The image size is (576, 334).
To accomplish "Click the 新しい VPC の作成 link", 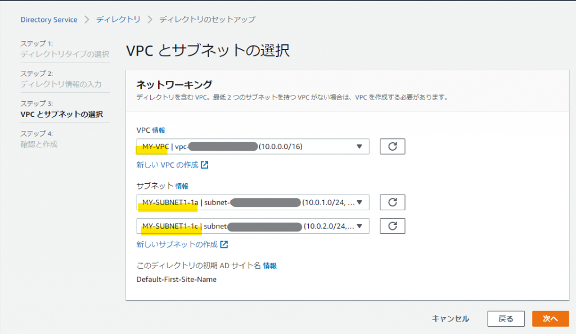I will click(168, 165).
